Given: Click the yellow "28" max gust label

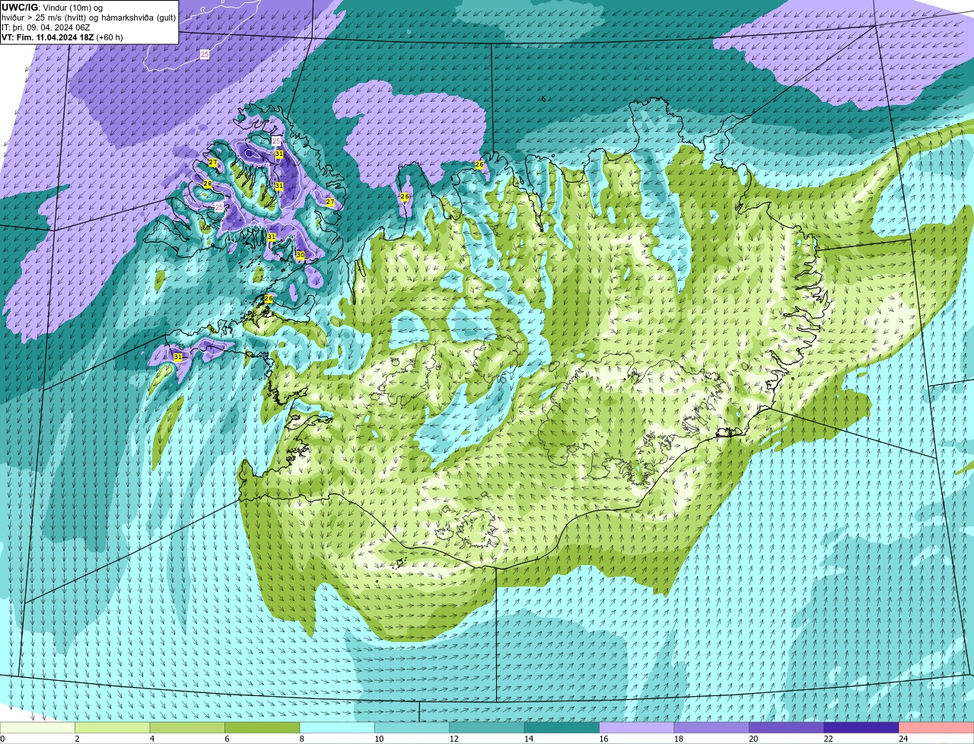Looking at the screenshot, I should (x=207, y=184).
